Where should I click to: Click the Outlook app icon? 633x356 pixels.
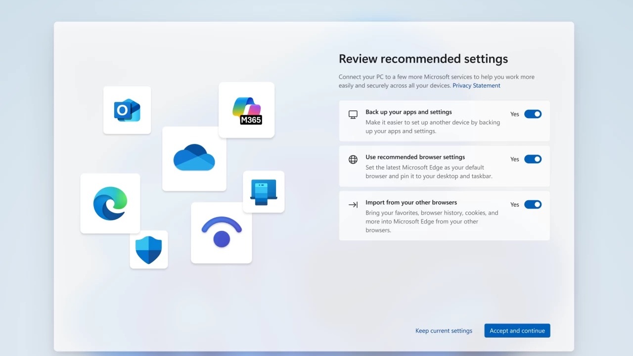click(127, 110)
